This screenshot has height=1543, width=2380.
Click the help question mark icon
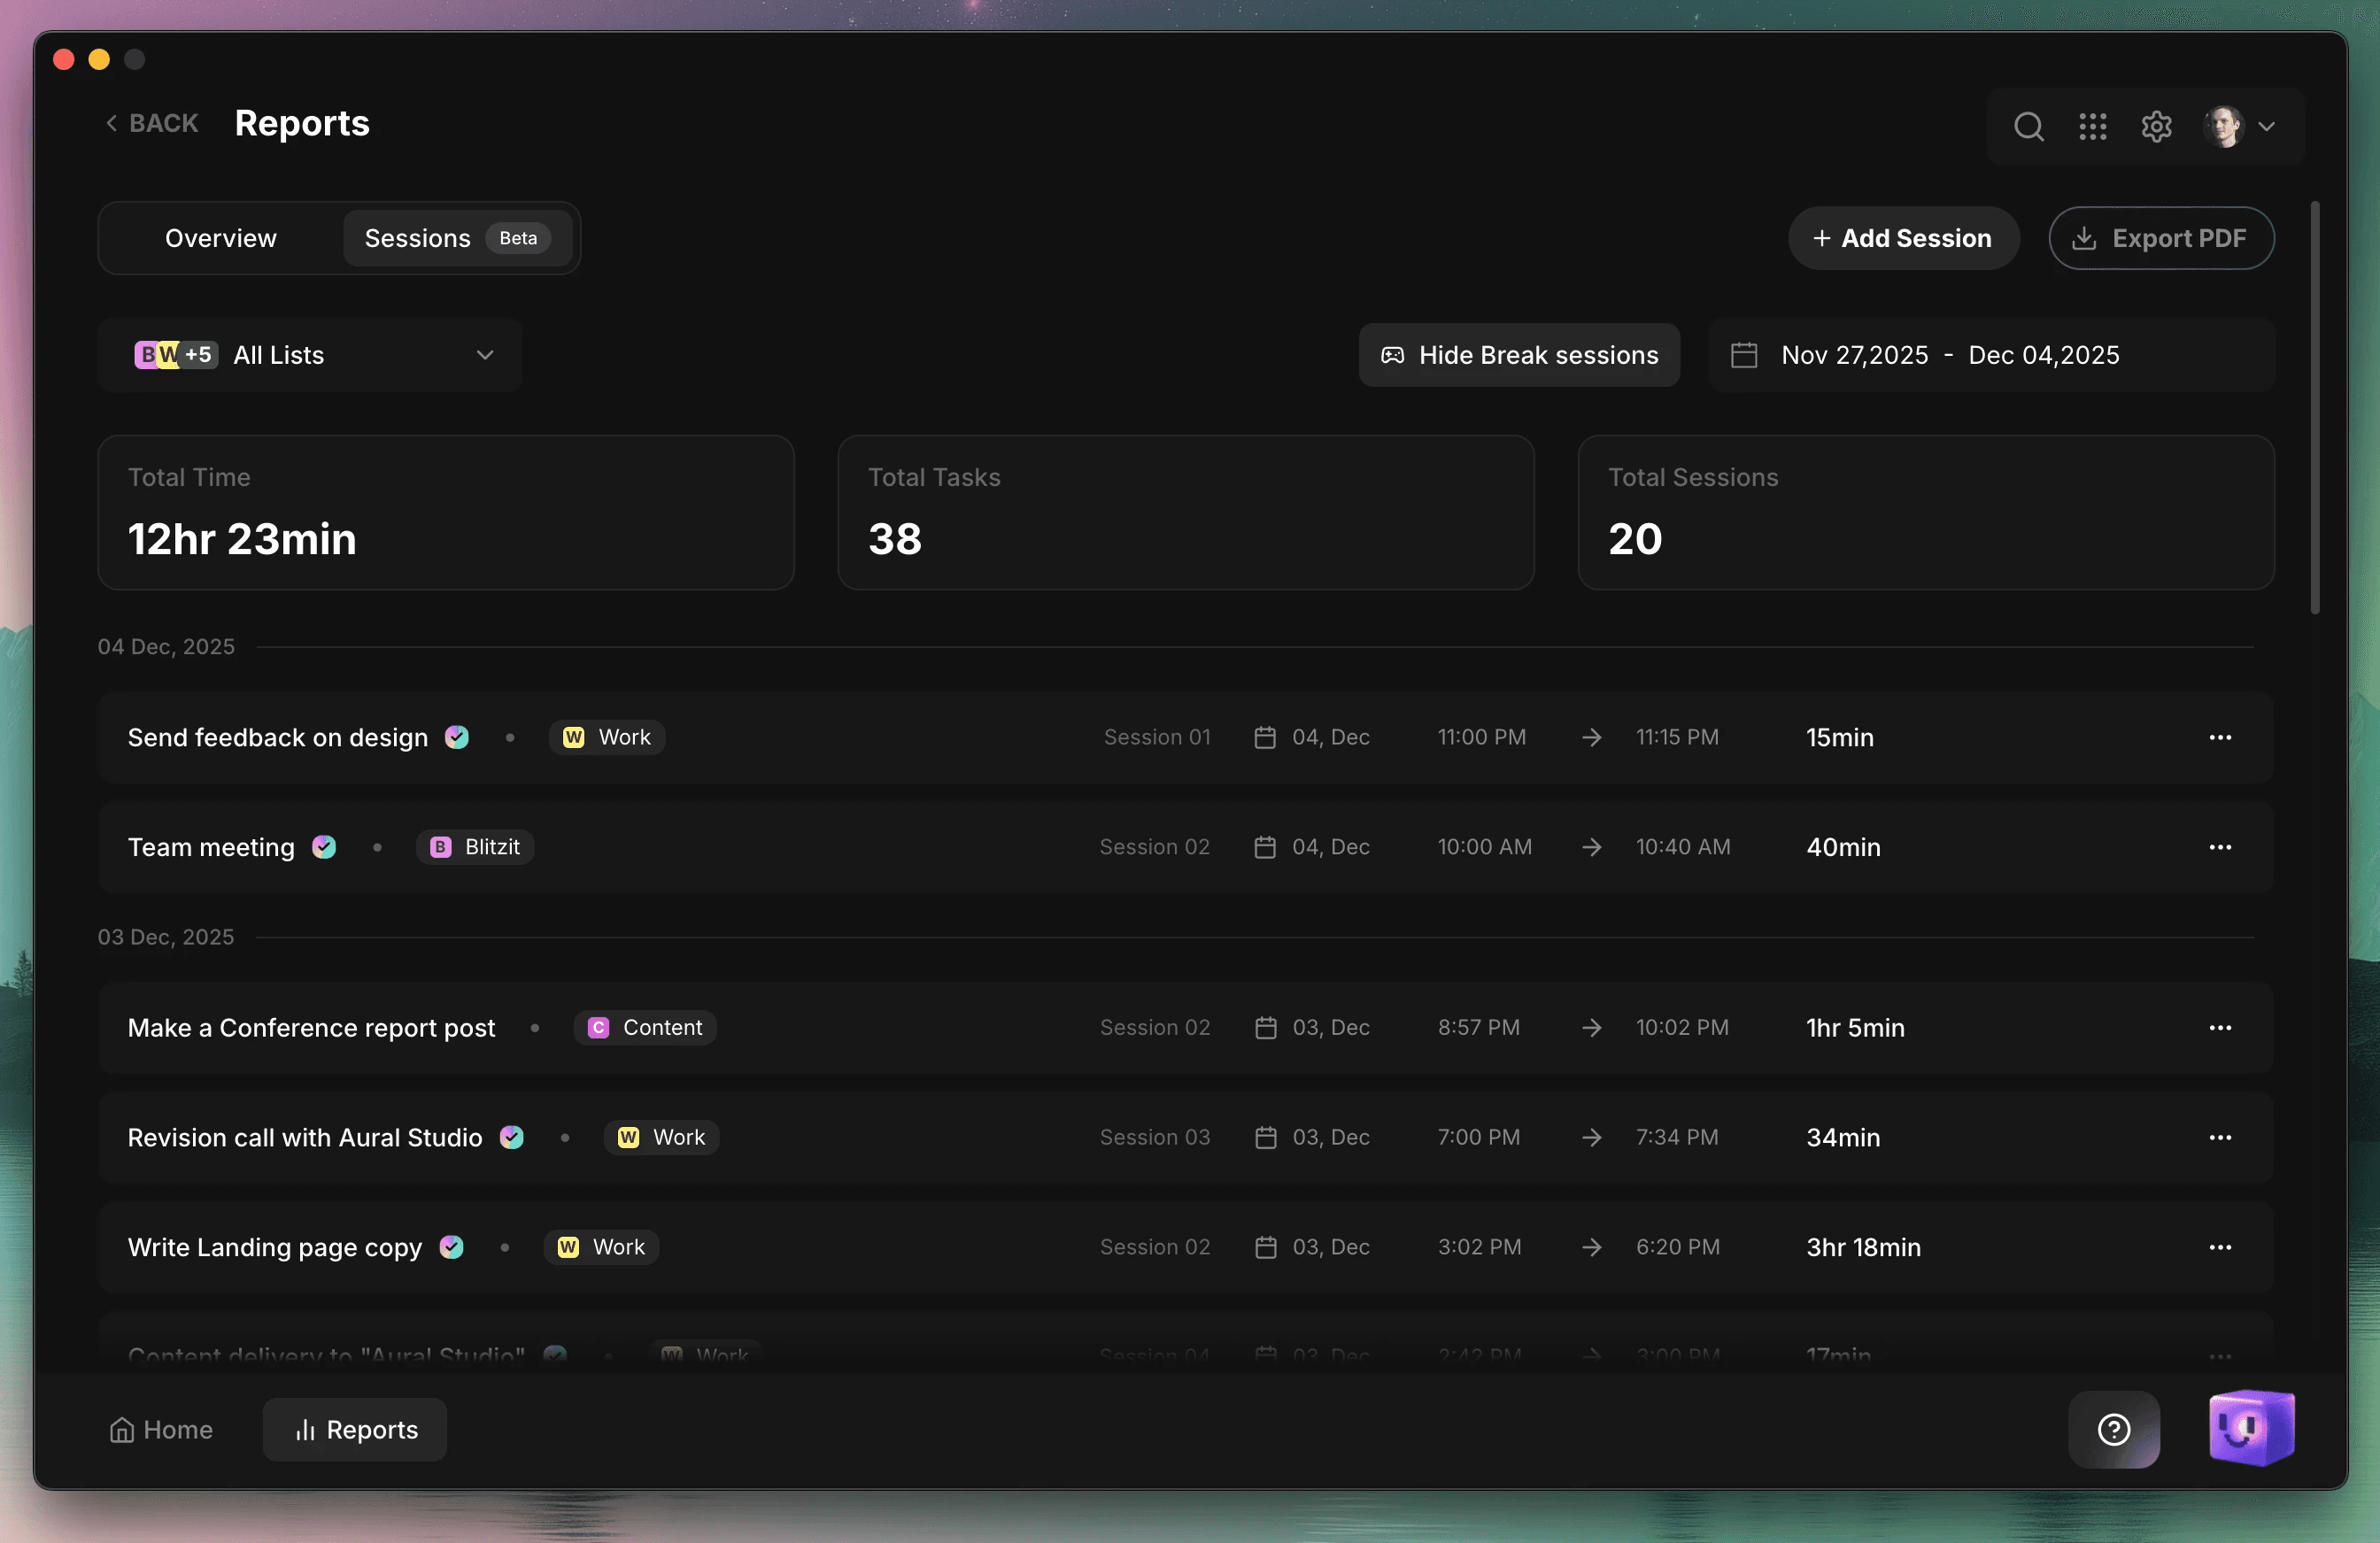click(2113, 1429)
